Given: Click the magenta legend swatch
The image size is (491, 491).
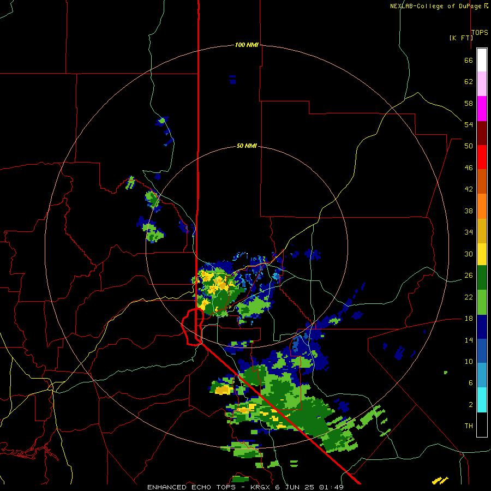Looking at the screenshot, I should tap(482, 109).
